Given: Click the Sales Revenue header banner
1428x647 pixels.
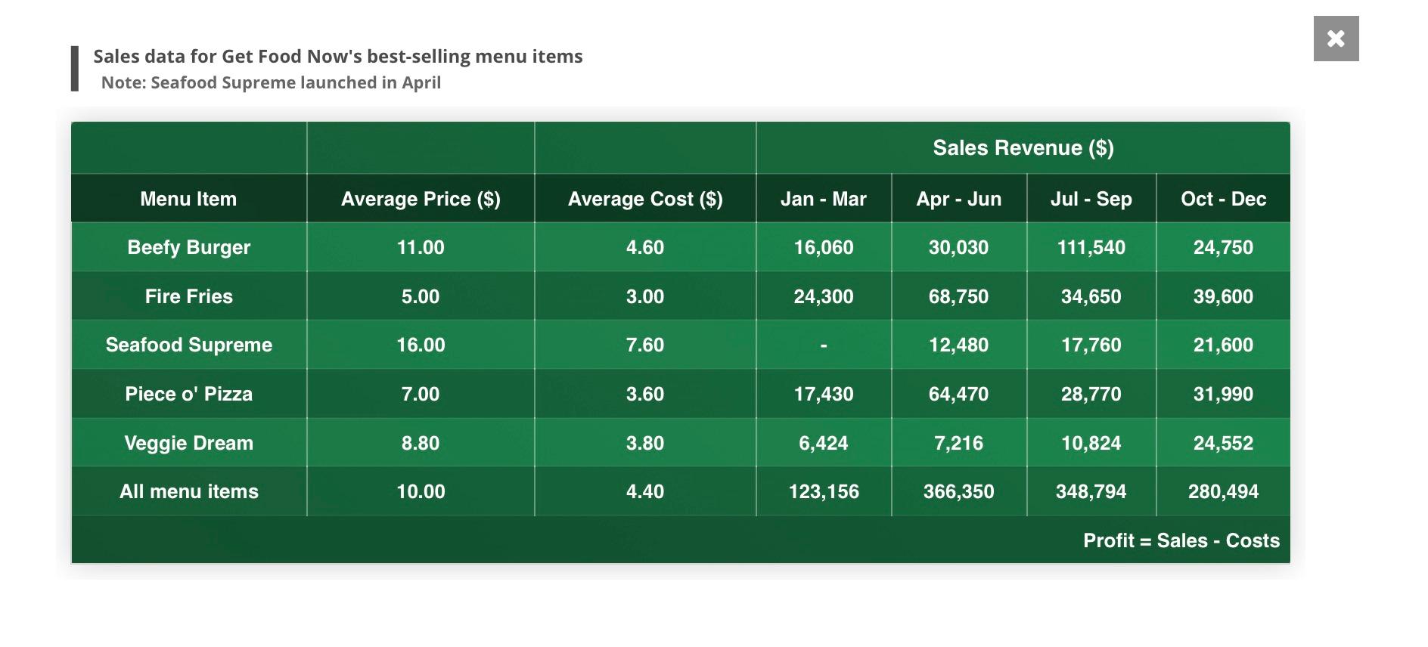Looking at the screenshot, I should 1023,148.
